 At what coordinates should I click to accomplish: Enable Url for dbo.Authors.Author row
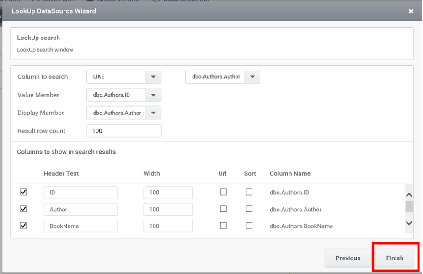[x=223, y=209]
